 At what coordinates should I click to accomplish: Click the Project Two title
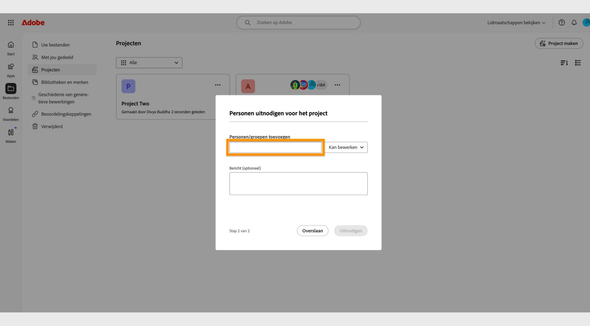[135, 104]
